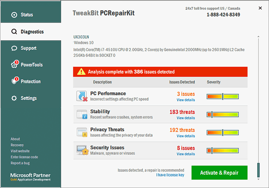
Task: Click the PC Performance row icon
Action: (x=82, y=96)
